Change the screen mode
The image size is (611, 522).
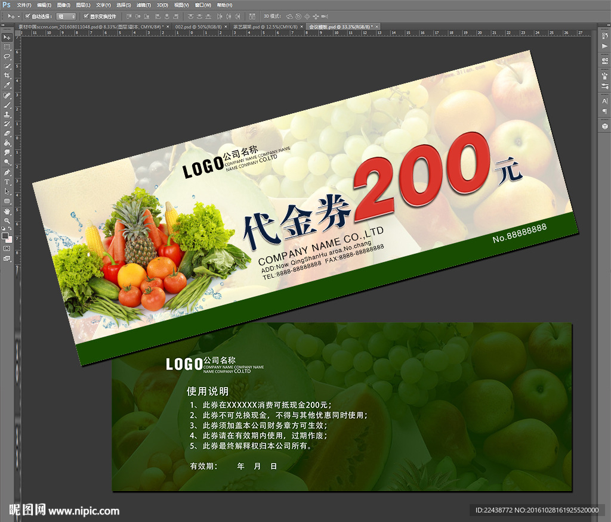click(x=7, y=258)
